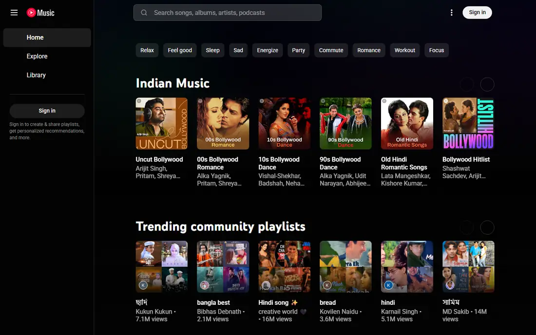This screenshot has width=536, height=335.
Task: Open Library in sidebar
Action: (47, 75)
